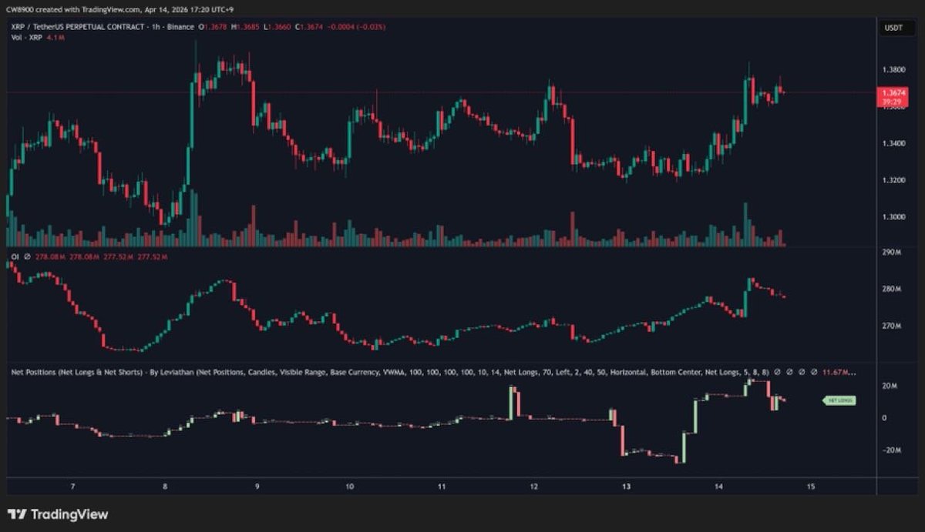Click the 1.3400 price scale label

894,143
